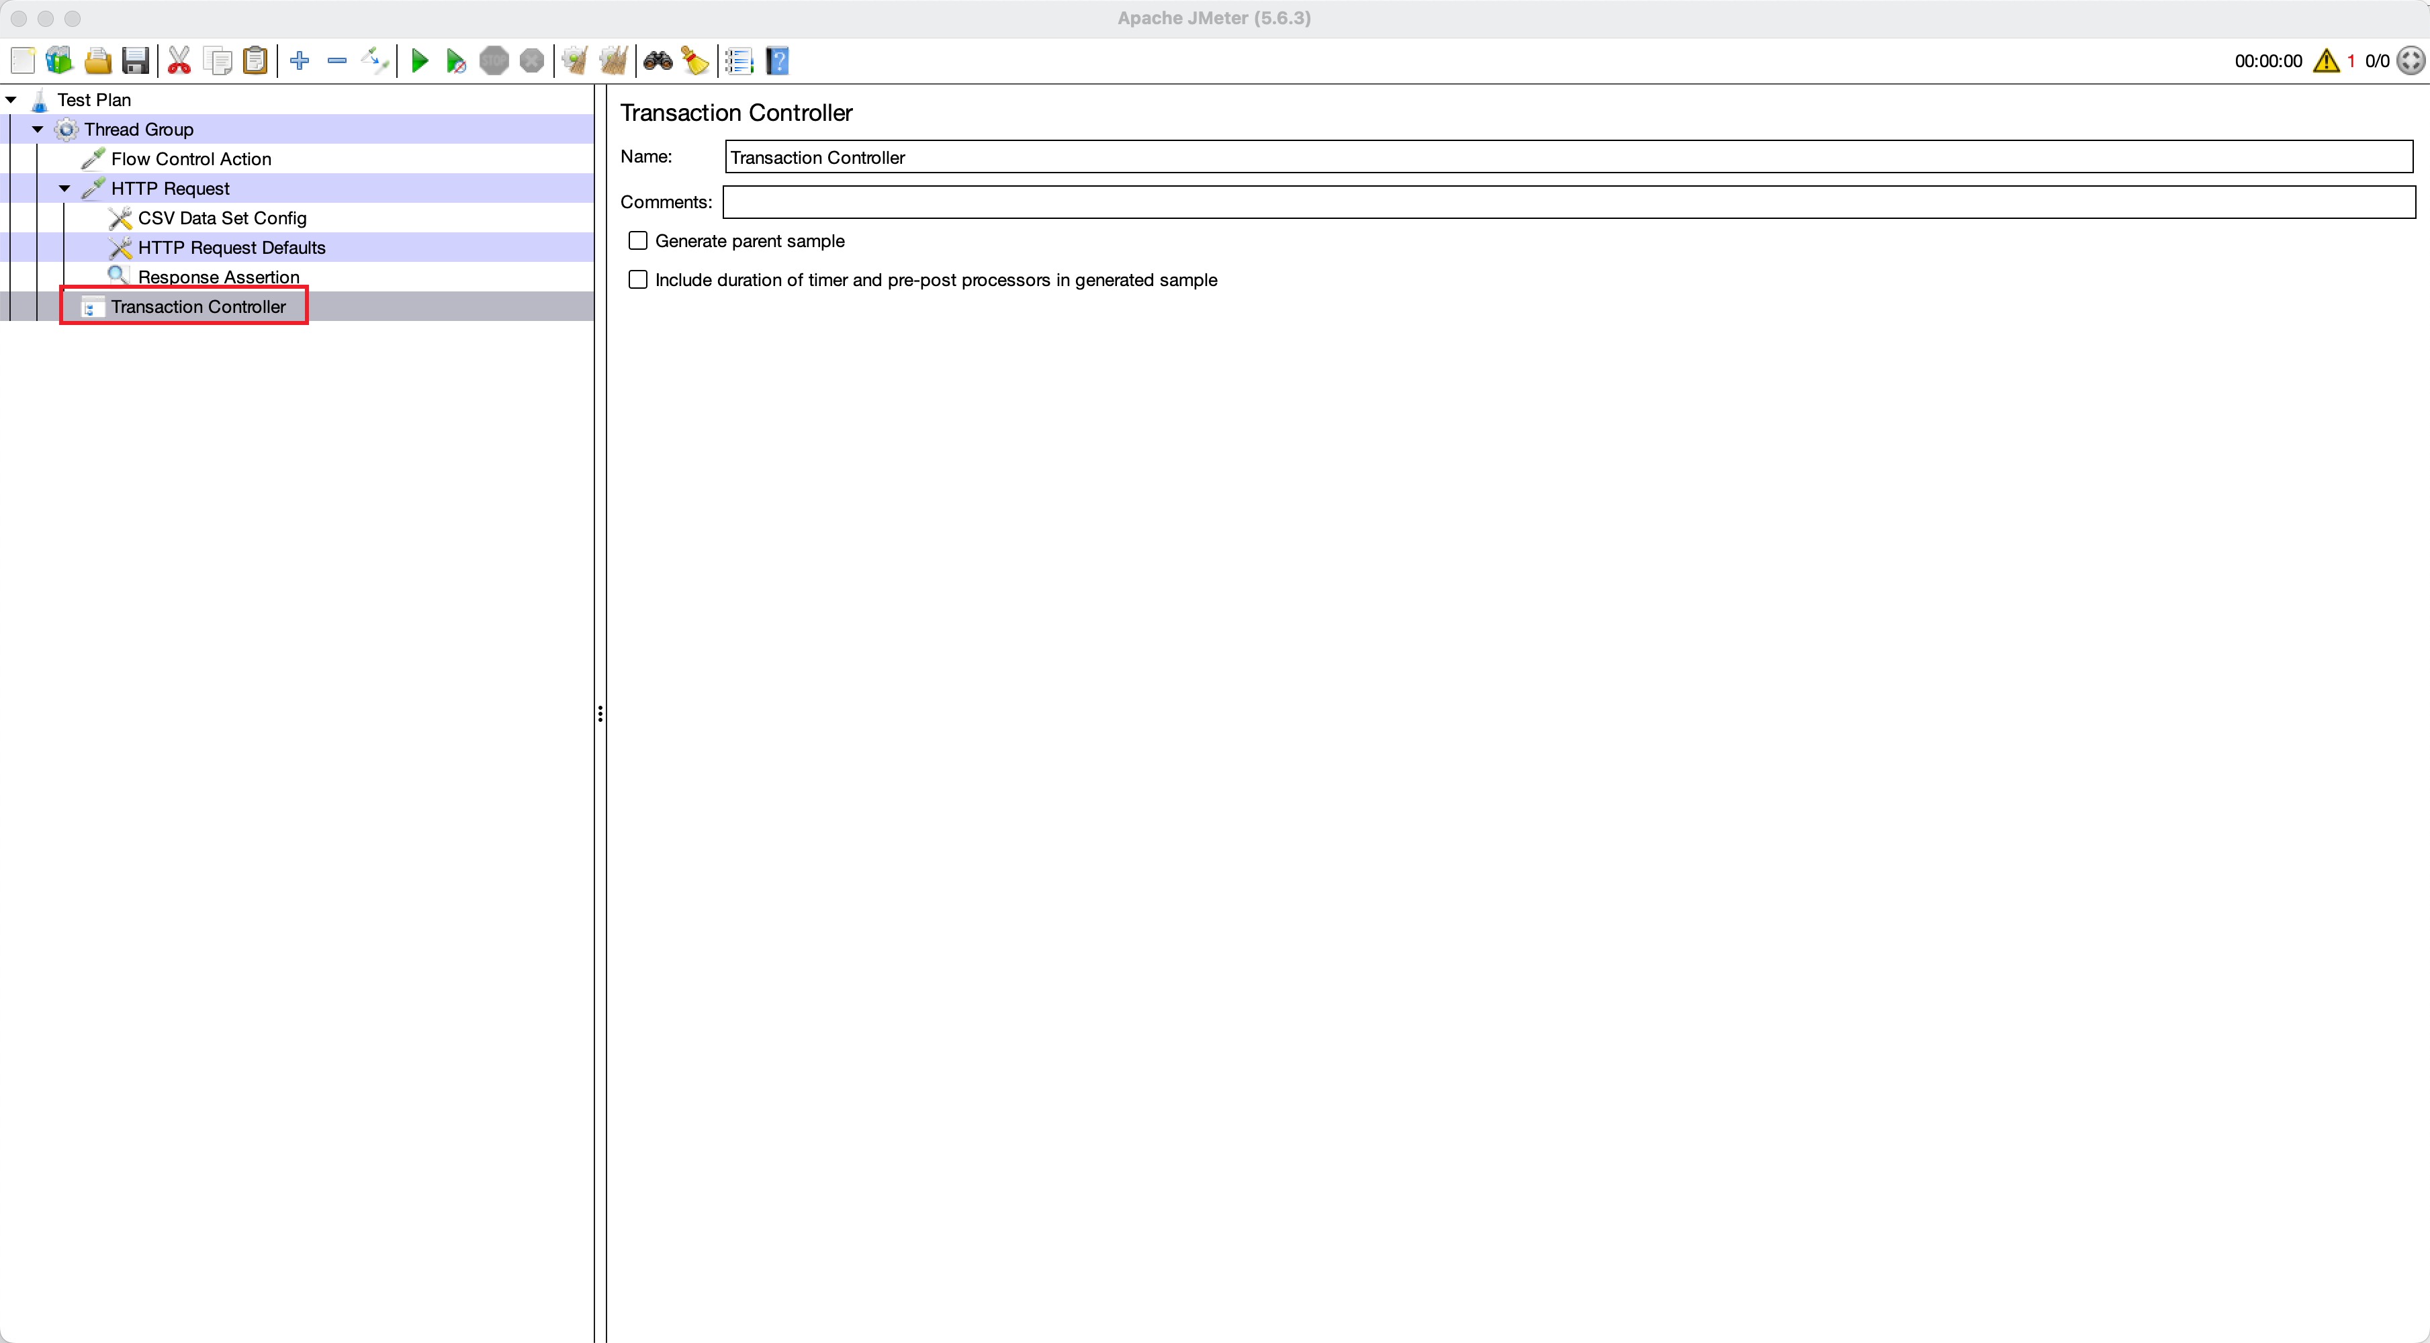Select Transaction Controller in tree
Image resolution: width=2430 pixels, height=1343 pixels.
click(198, 306)
